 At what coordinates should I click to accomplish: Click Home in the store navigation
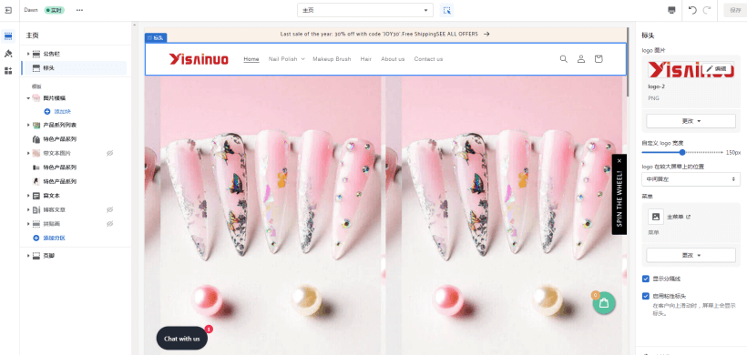click(x=251, y=59)
